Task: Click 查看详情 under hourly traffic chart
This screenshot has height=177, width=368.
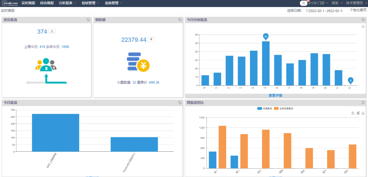Action: click(275, 96)
